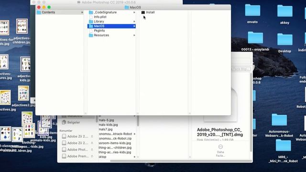Expand the ktop folder chevron in back Finder

(134, 157)
